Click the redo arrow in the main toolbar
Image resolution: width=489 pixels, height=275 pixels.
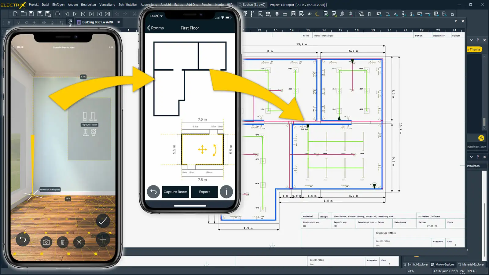125,14
